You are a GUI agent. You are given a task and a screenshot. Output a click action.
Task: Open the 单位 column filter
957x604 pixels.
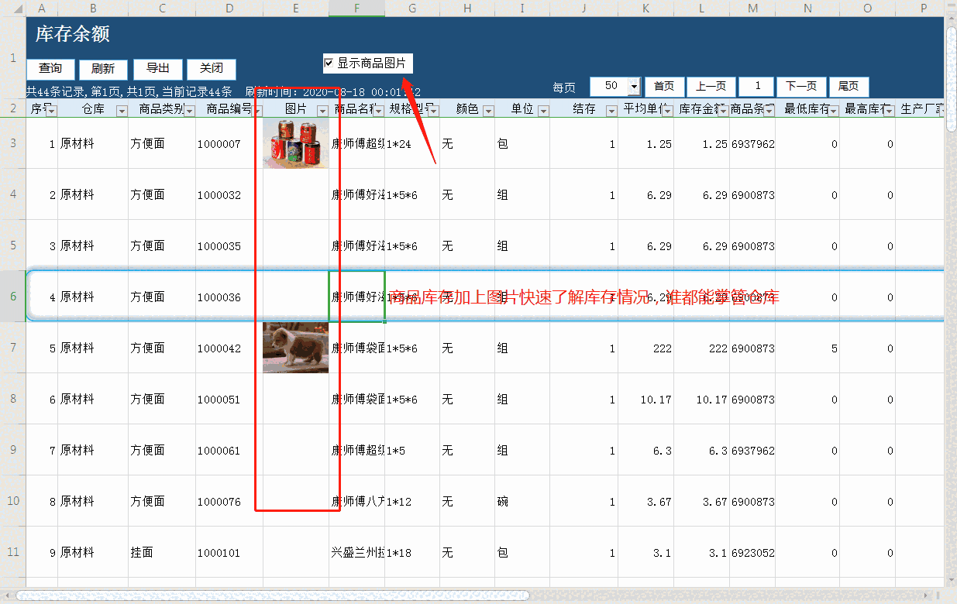point(545,112)
